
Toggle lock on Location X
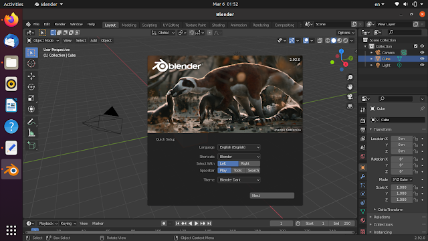pyautogui.click(x=416, y=139)
